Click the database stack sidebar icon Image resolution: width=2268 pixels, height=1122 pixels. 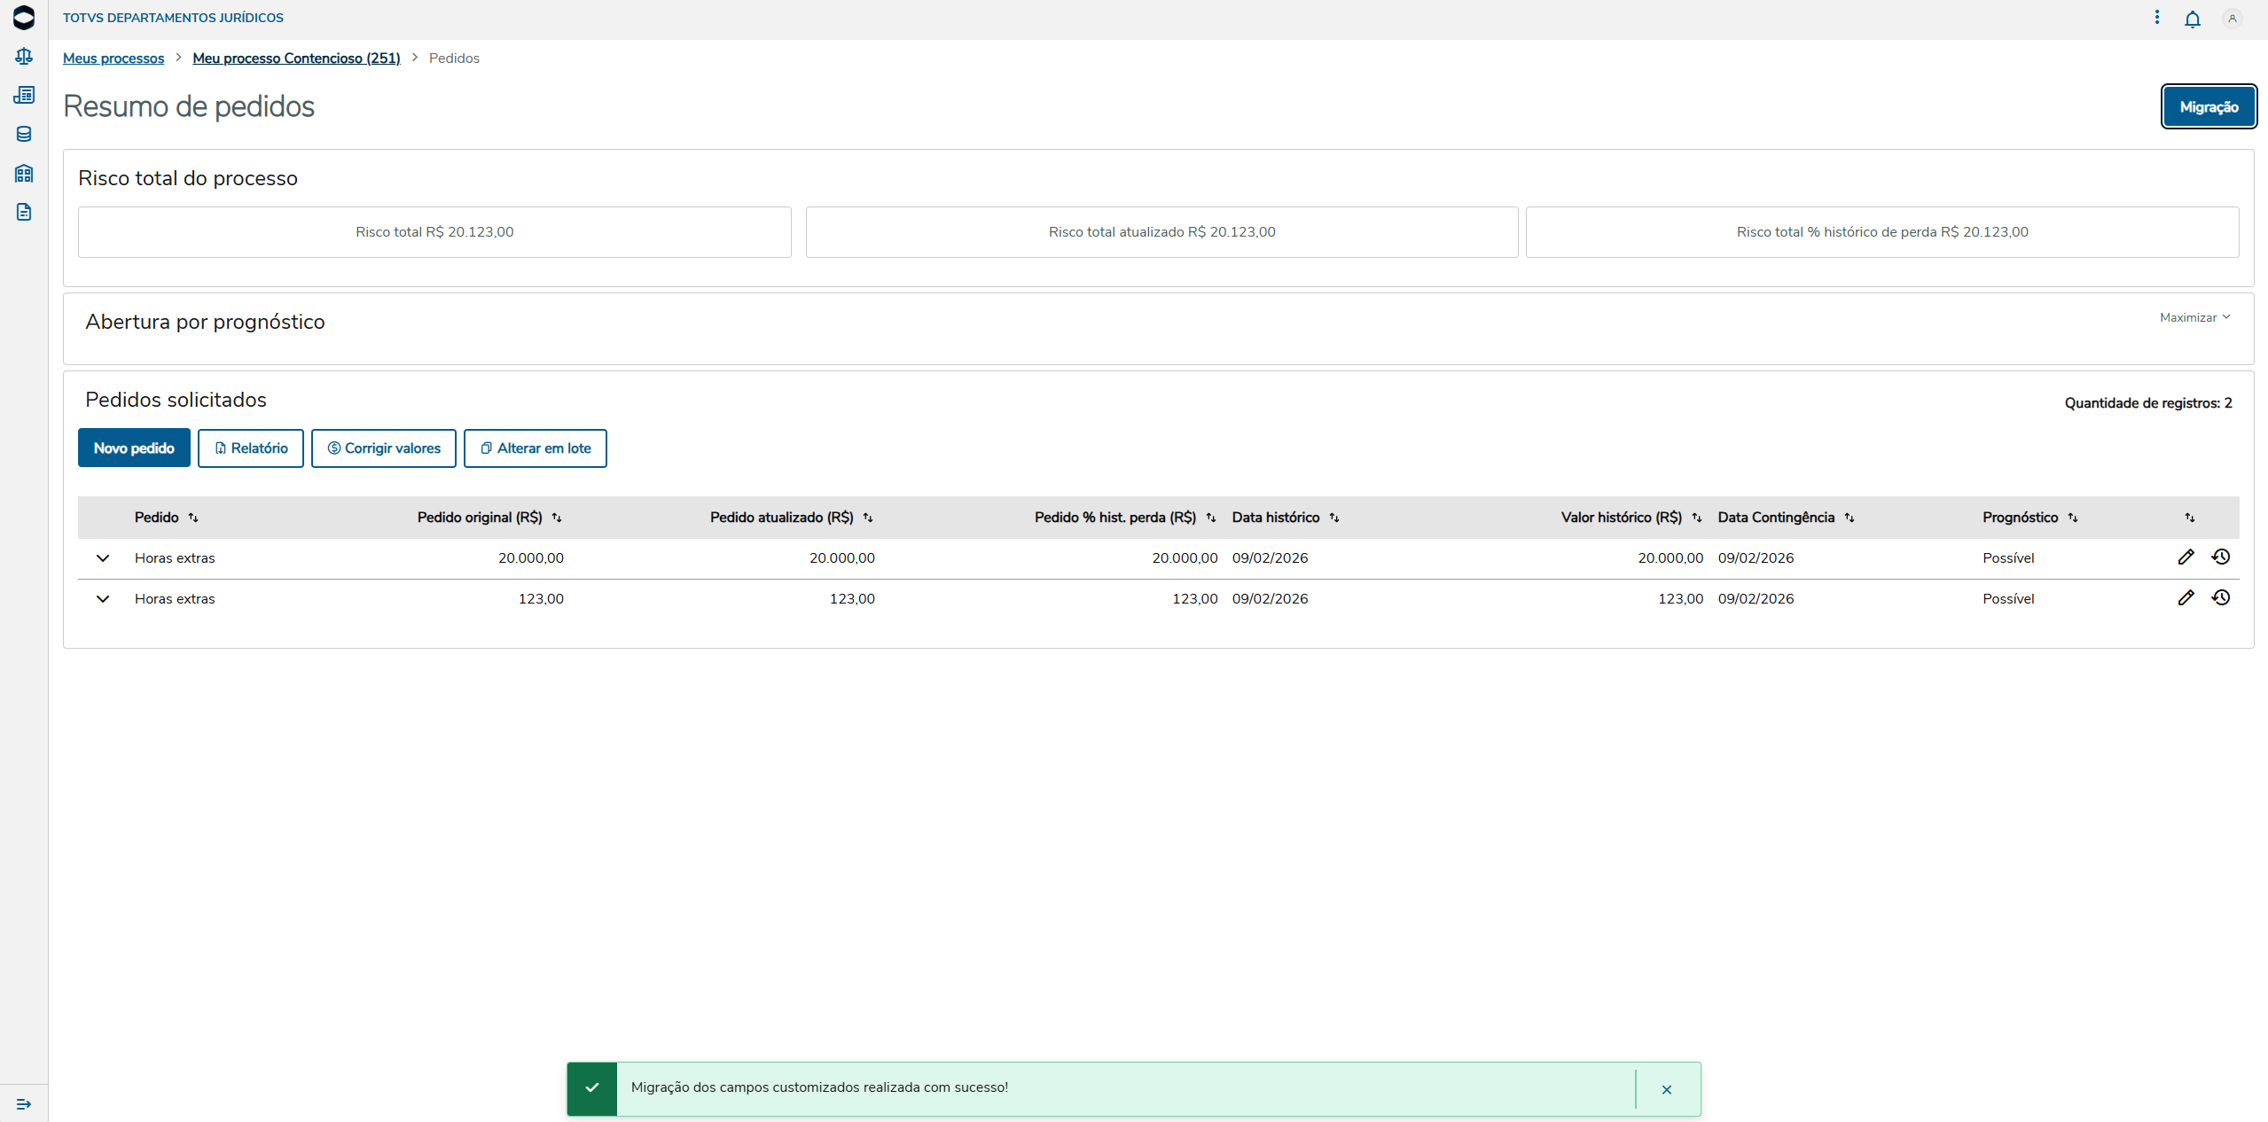(x=24, y=134)
